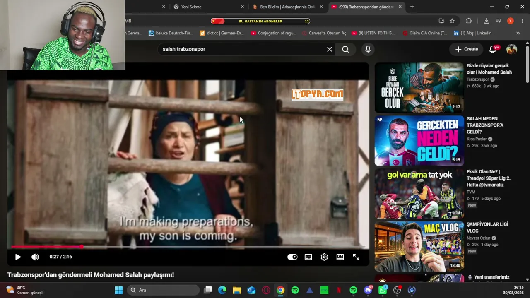Open the Gleim CIA Online bookmark

pyautogui.click(x=425, y=33)
